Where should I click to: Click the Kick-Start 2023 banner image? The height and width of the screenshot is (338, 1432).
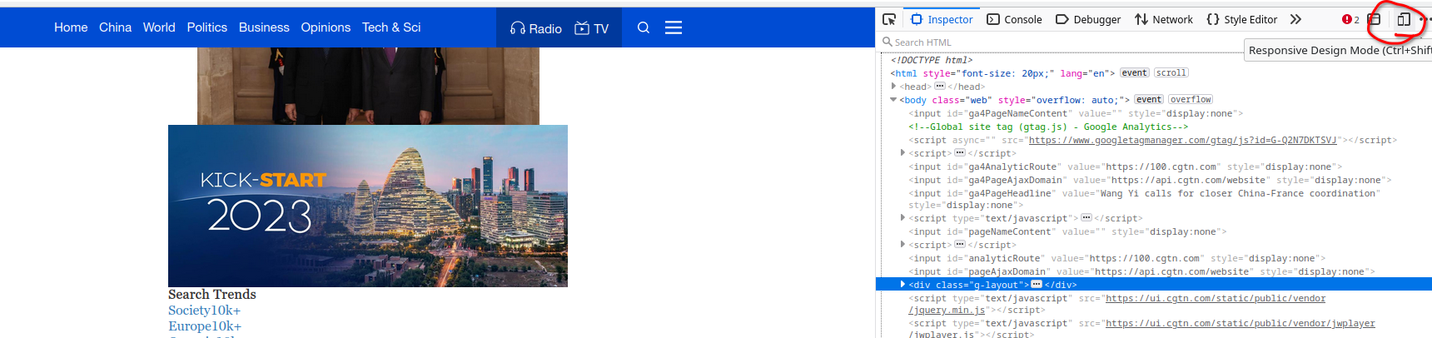[x=368, y=206]
